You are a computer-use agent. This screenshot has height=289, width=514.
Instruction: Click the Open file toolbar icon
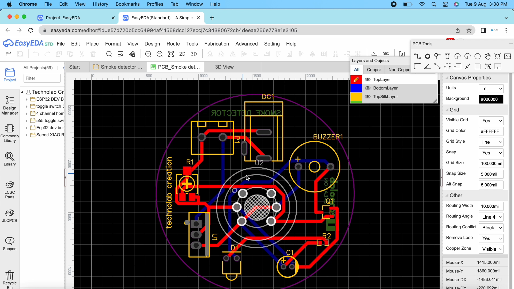click(9, 54)
